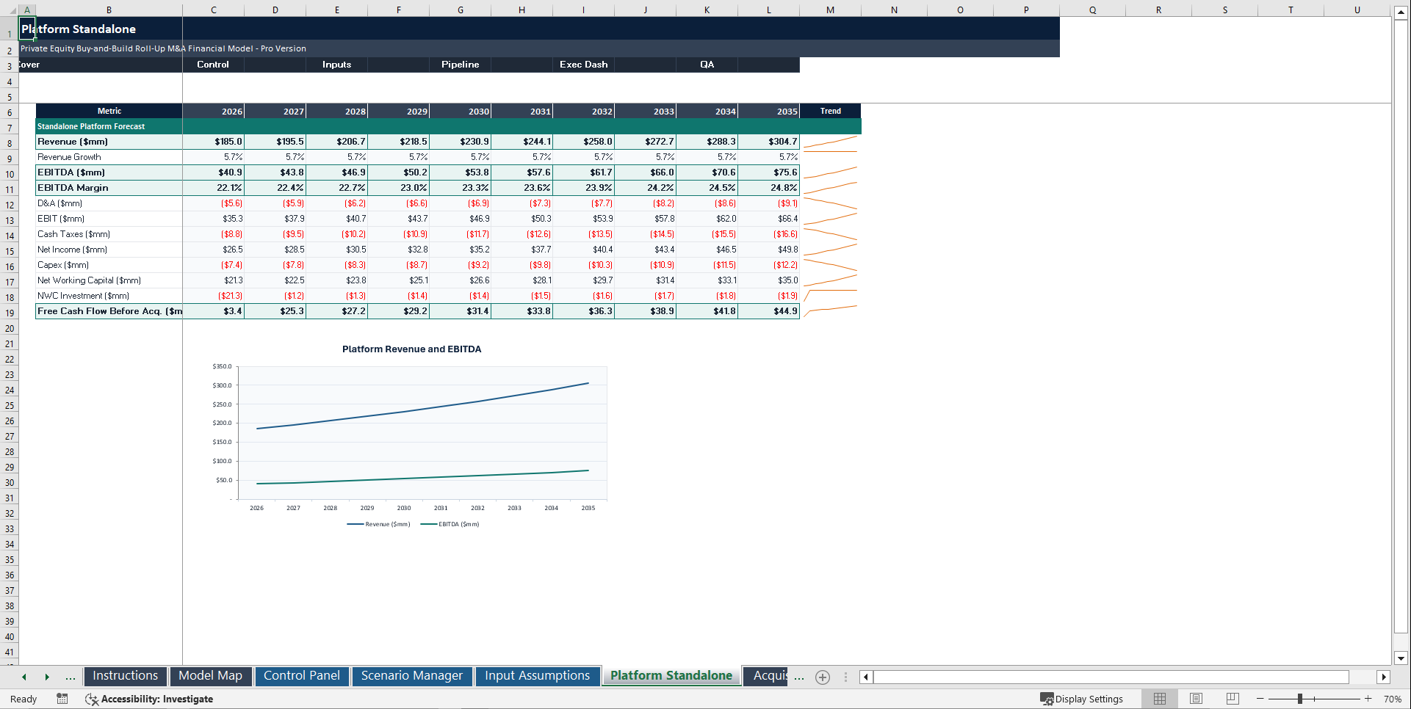The height and width of the screenshot is (709, 1411).
Task: Switch to Page Break Preview
Action: 1233,699
